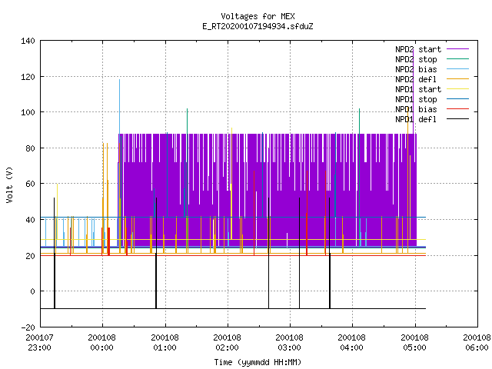
Task: Click the 'NPD2 defl' legend label
Action: (x=416, y=79)
